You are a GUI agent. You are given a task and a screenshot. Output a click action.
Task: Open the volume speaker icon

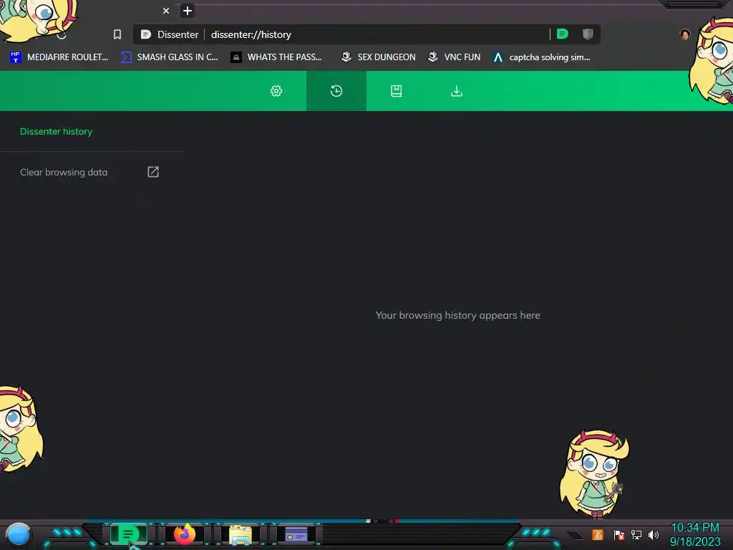pos(654,534)
